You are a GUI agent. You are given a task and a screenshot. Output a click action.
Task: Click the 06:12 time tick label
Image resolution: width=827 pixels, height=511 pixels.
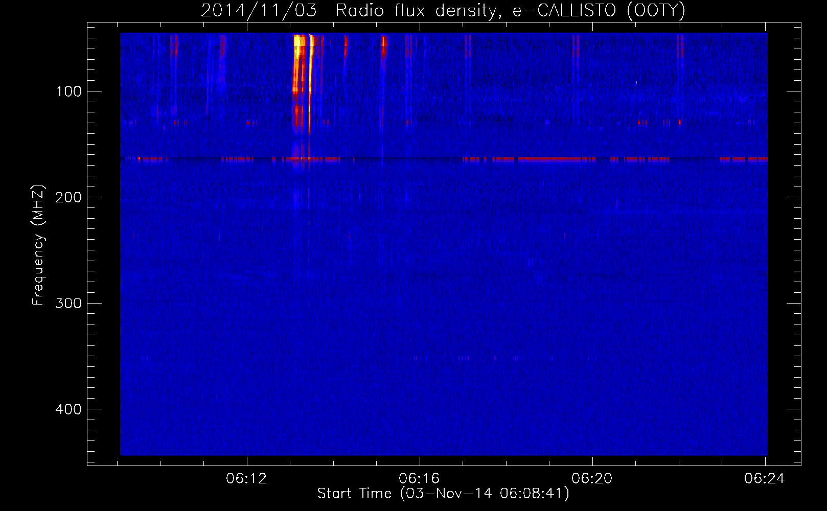(246, 479)
